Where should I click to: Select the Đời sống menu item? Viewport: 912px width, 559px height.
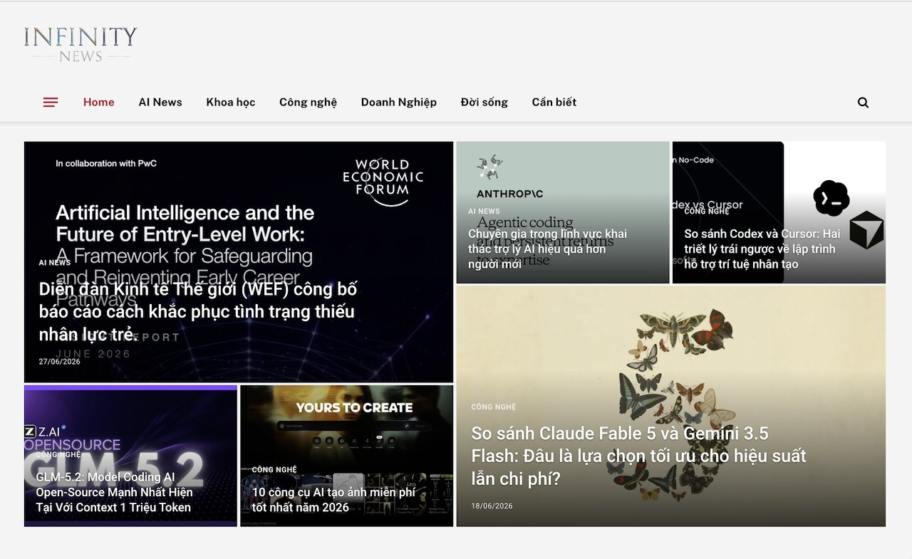[484, 102]
